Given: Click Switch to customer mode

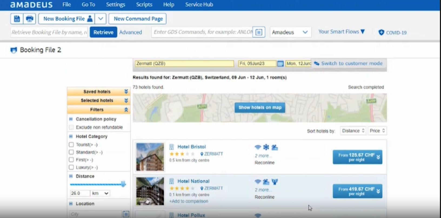Looking at the screenshot, I should point(349,63).
